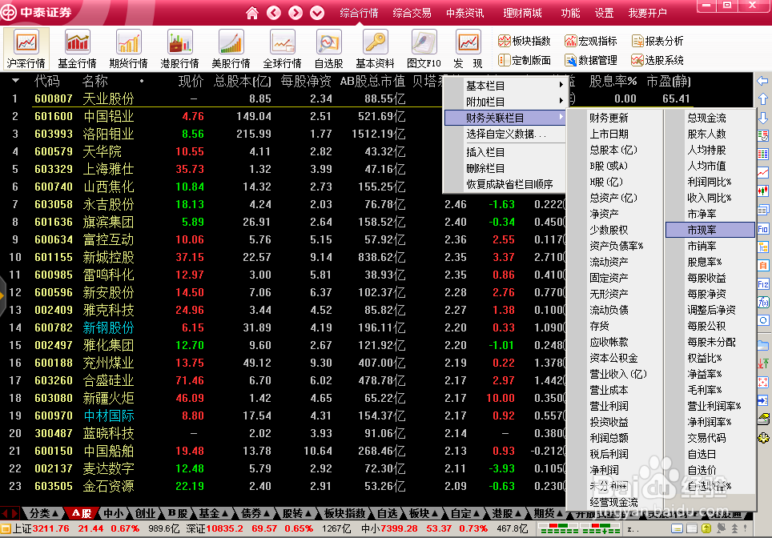Open the 综合行情 menu
This screenshot has height=538, width=772.
pos(359,13)
